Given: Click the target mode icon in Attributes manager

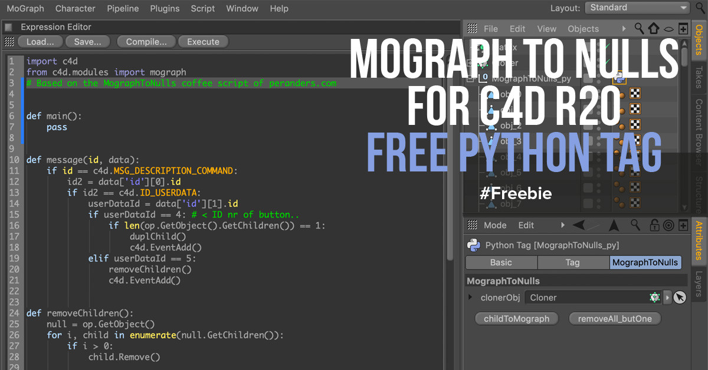Looking at the screenshot, I should pos(668,225).
